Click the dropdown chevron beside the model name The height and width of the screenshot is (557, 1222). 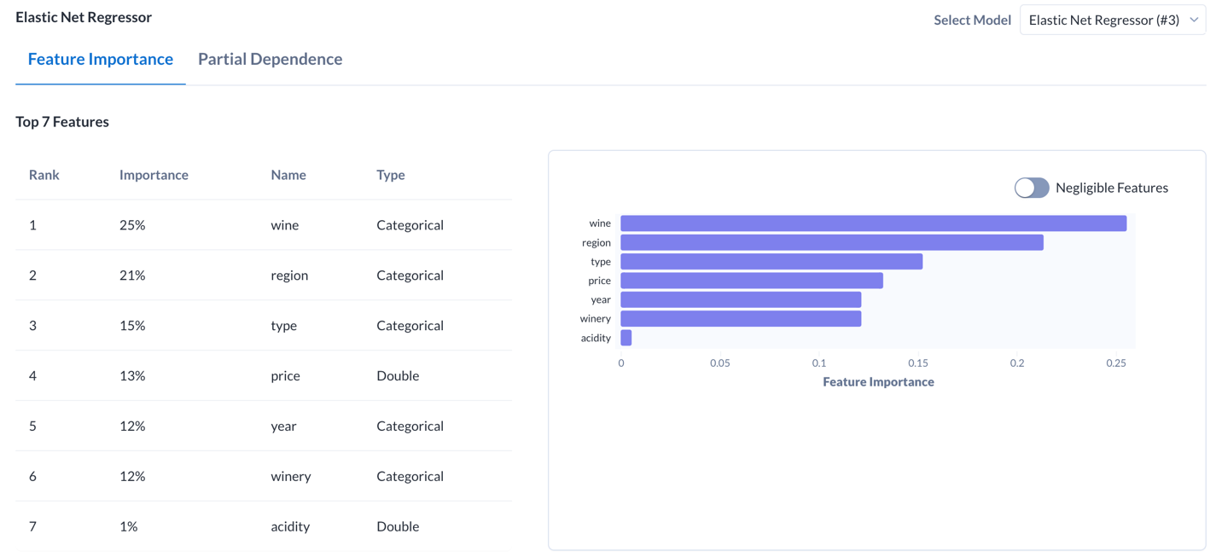point(1193,19)
